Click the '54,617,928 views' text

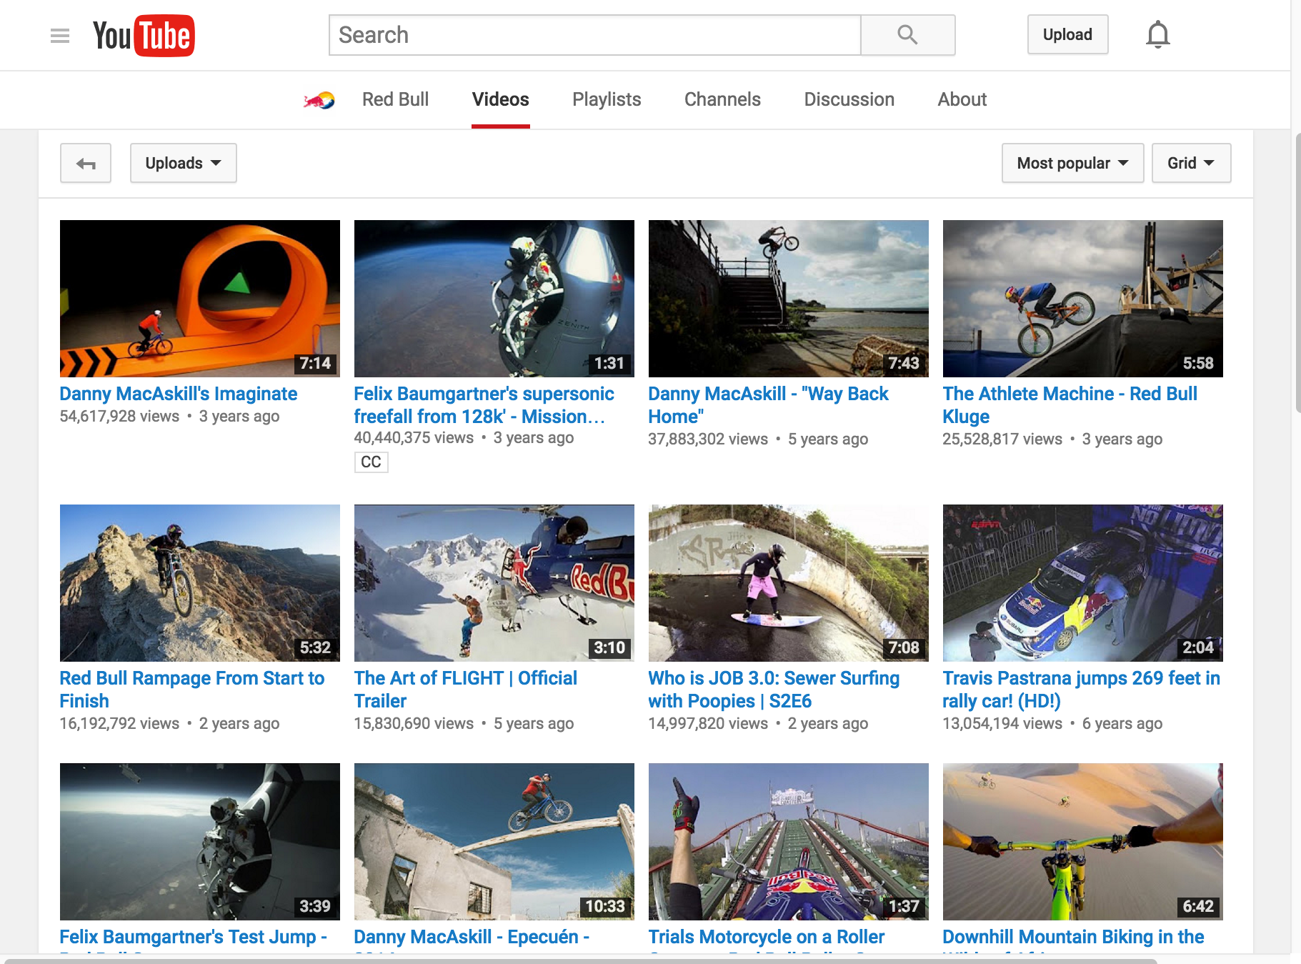(x=119, y=416)
